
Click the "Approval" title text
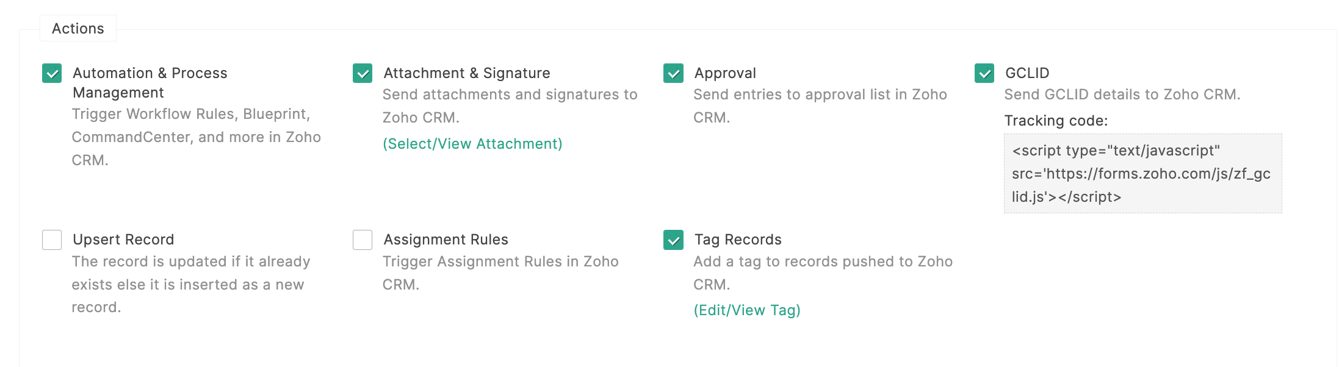[x=725, y=73]
